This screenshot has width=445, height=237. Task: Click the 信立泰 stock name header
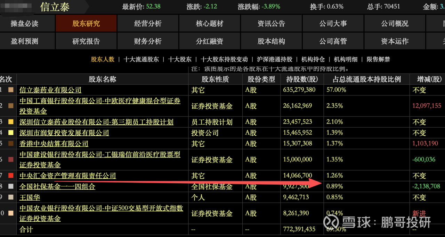(x=55, y=7)
